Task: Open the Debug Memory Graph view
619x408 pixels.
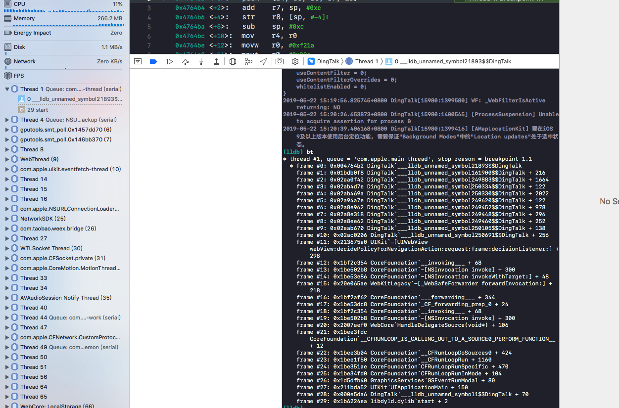Action: pyautogui.click(x=248, y=61)
